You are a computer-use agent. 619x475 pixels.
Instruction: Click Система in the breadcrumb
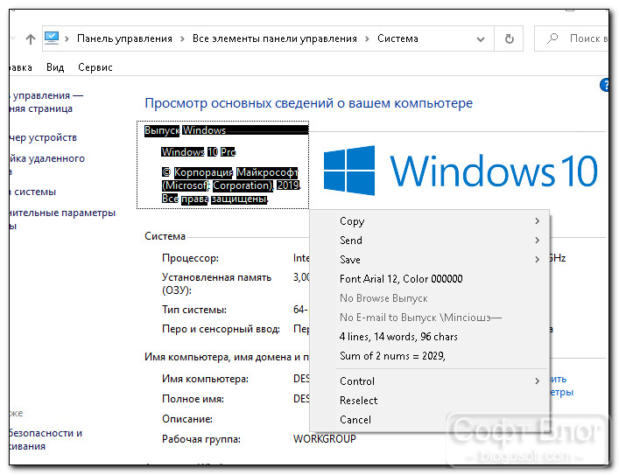397,38
